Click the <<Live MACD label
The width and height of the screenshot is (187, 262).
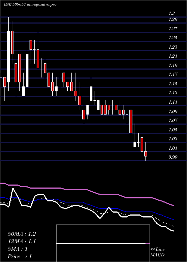[157, 252]
